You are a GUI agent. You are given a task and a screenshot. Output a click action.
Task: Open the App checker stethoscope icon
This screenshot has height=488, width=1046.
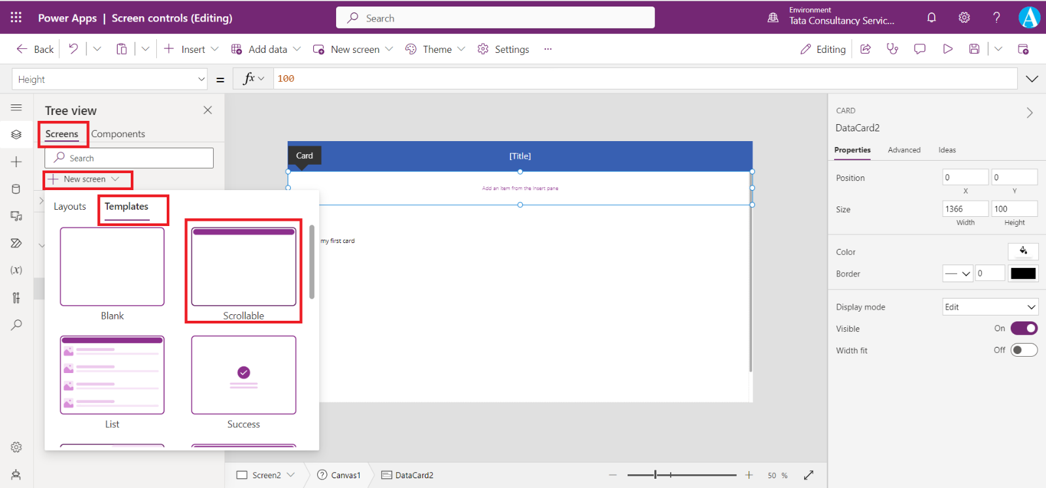tap(892, 49)
